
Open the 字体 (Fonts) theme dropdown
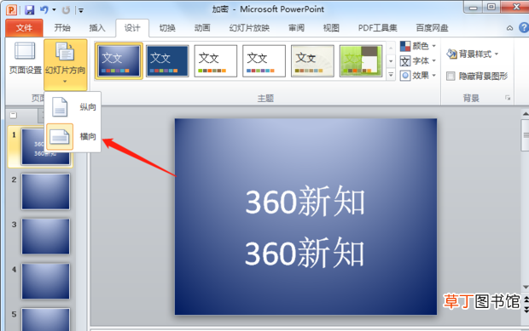tap(418, 61)
